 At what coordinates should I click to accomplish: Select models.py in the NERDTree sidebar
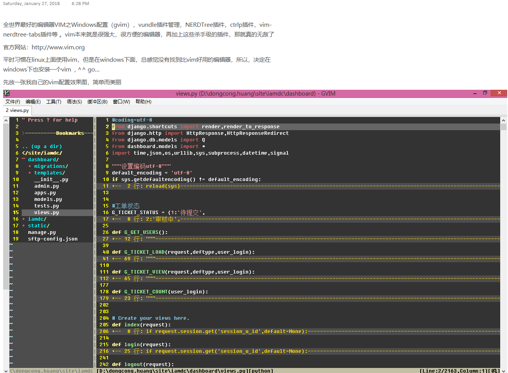point(49,199)
